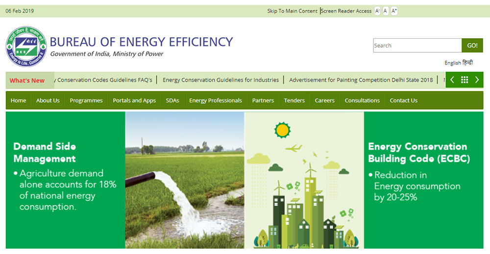Open Conservation Codes Guidelines FAQ's news link

click(x=103, y=80)
